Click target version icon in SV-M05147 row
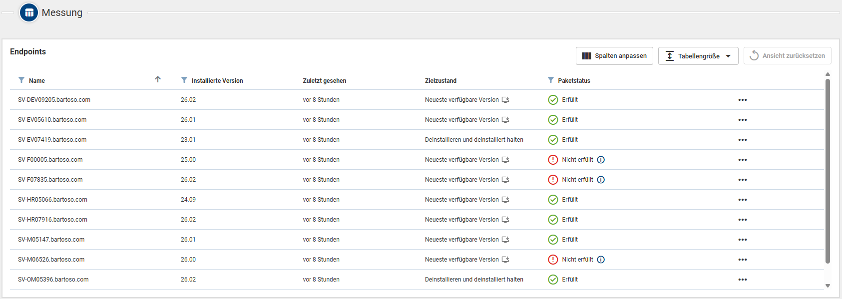Viewport: 842px width, 299px height. tap(505, 240)
